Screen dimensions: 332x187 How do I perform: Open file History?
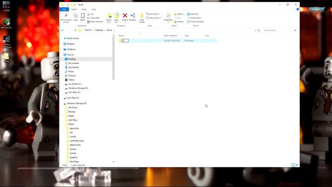[179, 22]
